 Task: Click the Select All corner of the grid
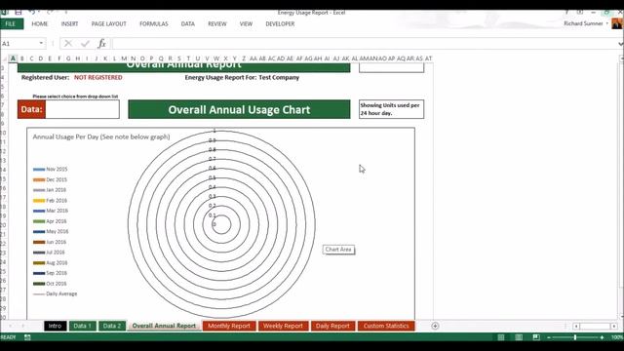tap(4, 58)
